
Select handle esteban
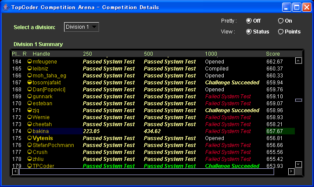pyautogui.click(x=42, y=104)
